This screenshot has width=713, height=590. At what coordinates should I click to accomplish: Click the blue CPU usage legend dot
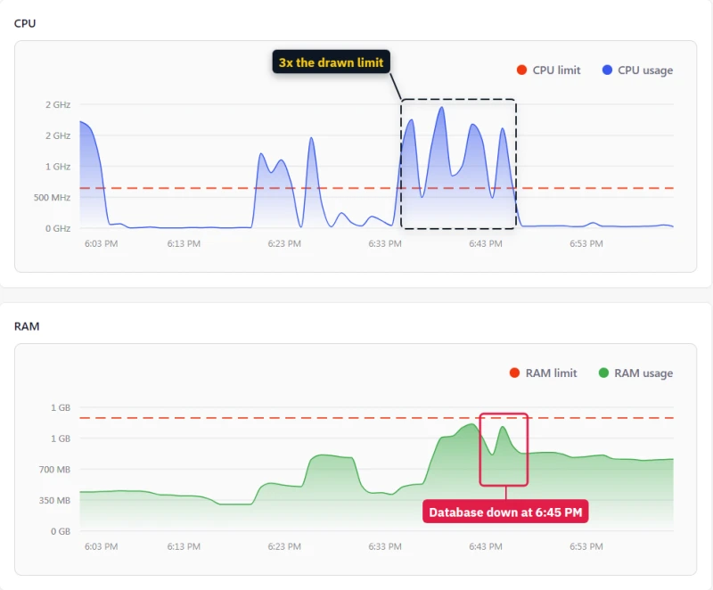click(607, 70)
